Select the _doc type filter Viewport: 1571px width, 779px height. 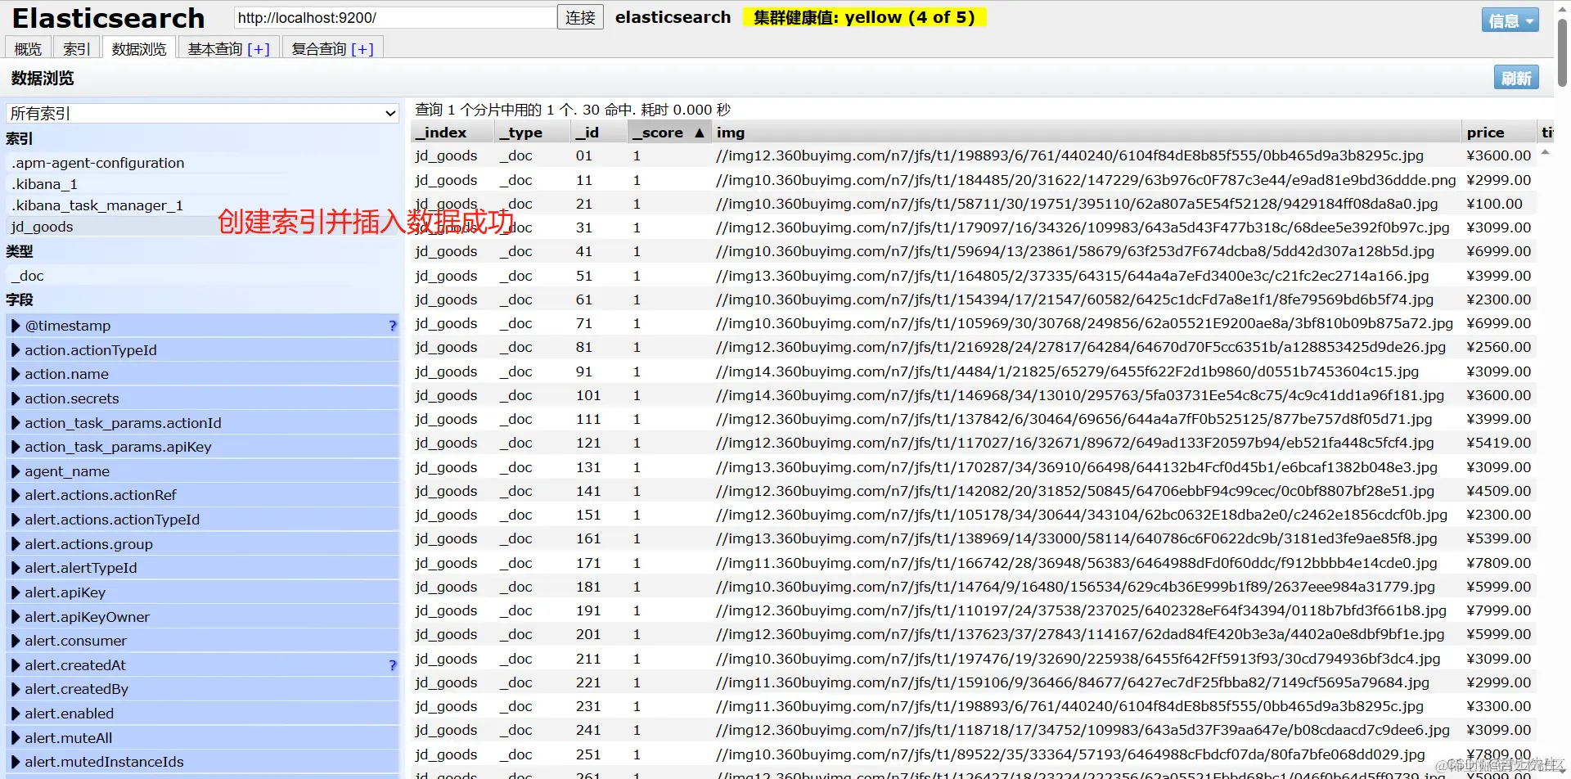(28, 276)
